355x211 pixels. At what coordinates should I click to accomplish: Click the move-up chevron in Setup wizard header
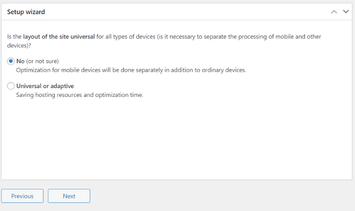click(334, 12)
